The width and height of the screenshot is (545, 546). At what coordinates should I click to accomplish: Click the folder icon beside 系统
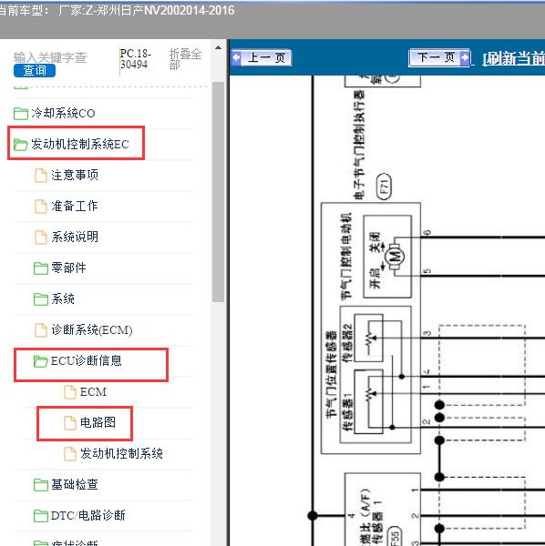click(x=41, y=299)
